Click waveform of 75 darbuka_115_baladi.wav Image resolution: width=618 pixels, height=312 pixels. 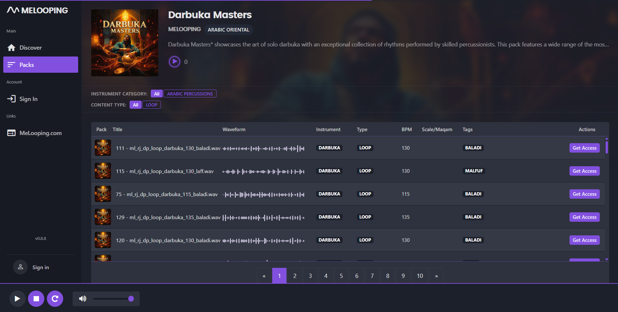coord(263,194)
